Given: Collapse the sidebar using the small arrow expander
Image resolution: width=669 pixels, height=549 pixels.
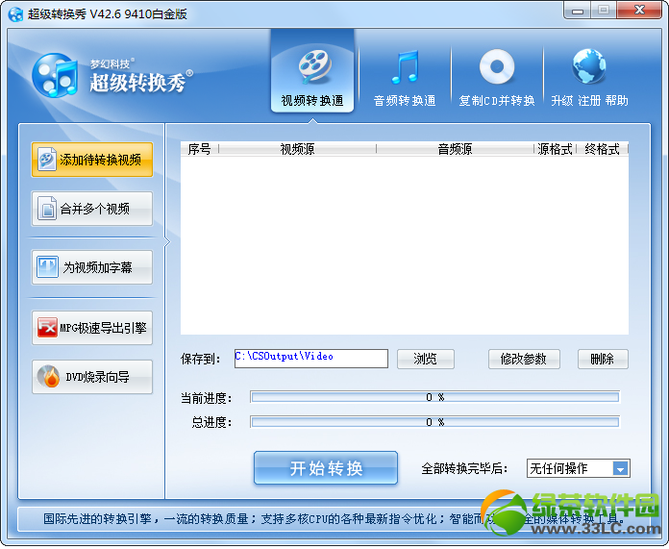Looking at the screenshot, I should (x=167, y=242).
